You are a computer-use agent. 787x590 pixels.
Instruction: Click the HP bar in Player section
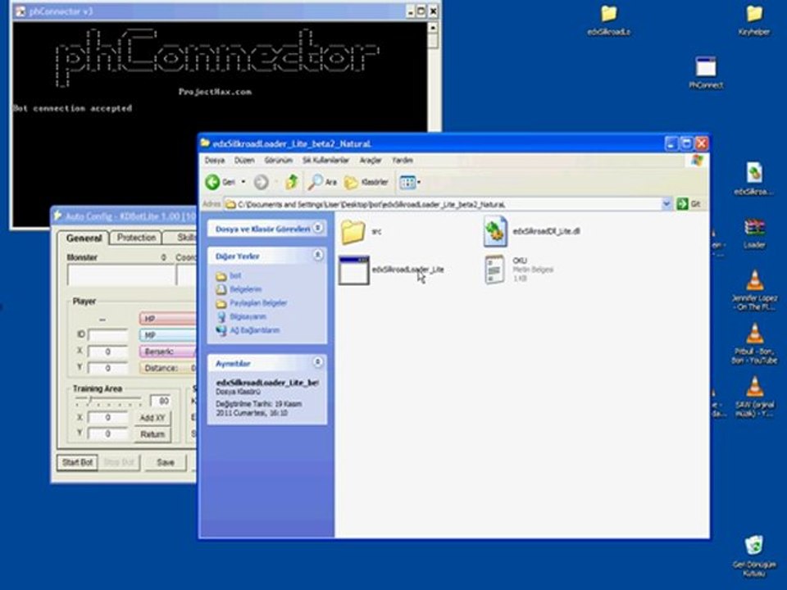[x=167, y=319]
